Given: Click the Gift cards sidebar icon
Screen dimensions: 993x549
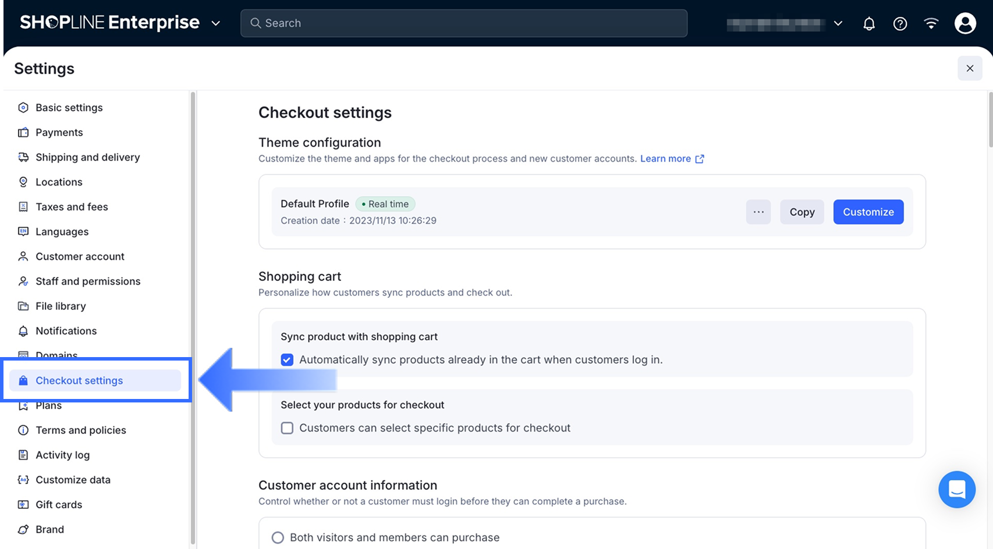Looking at the screenshot, I should pyautogui.click(x=23, y=505).
